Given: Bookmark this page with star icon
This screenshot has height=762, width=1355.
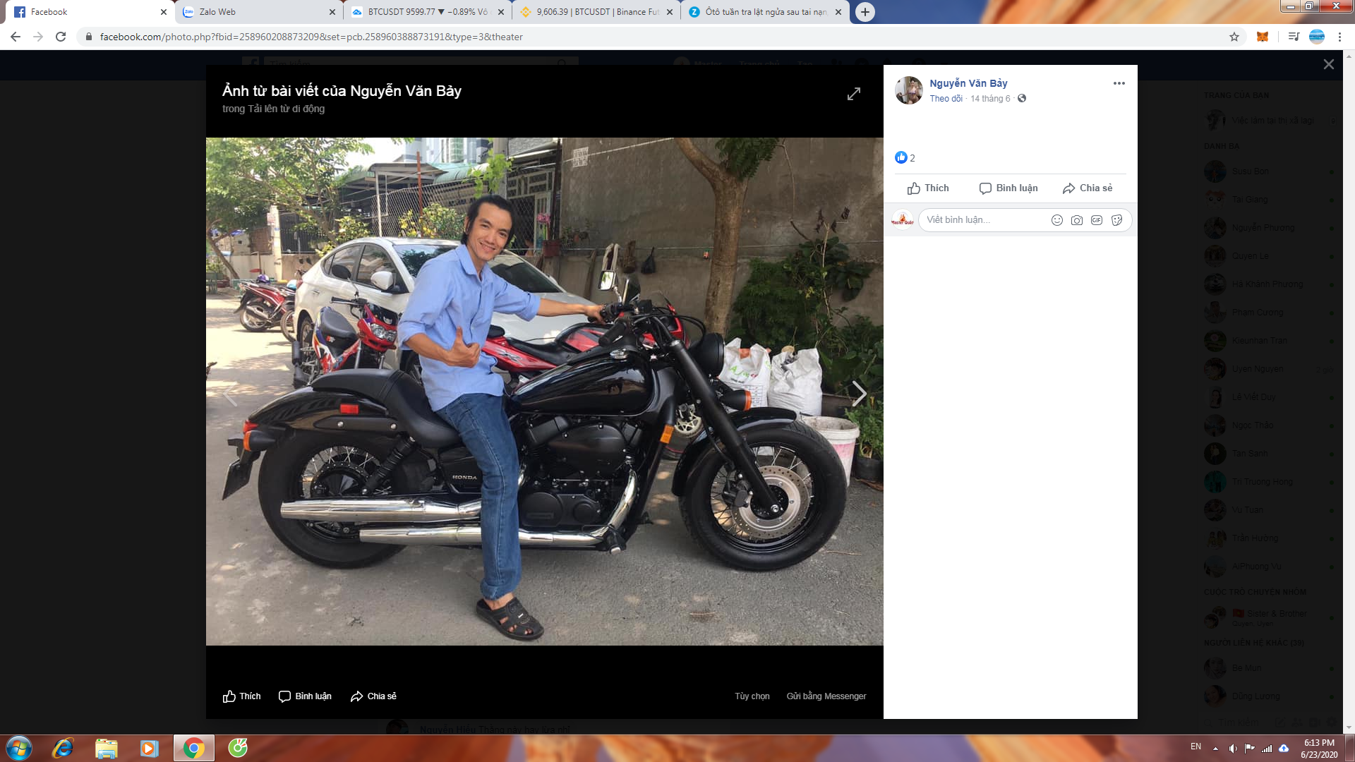Looking at the screenshot, I should 1234,37.
